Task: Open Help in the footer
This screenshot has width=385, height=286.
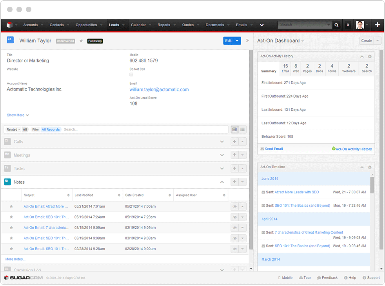Action: [x=350, y=278]
